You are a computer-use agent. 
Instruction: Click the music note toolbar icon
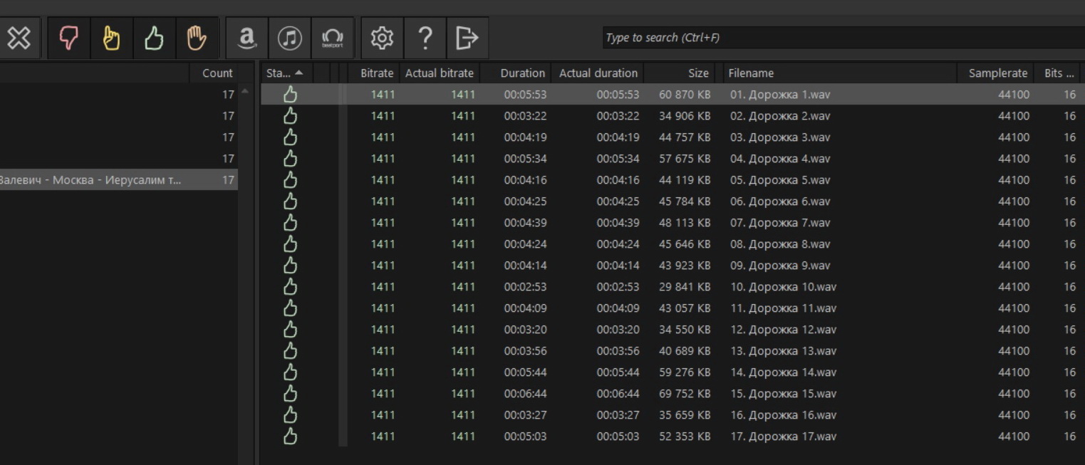[289, 38]
